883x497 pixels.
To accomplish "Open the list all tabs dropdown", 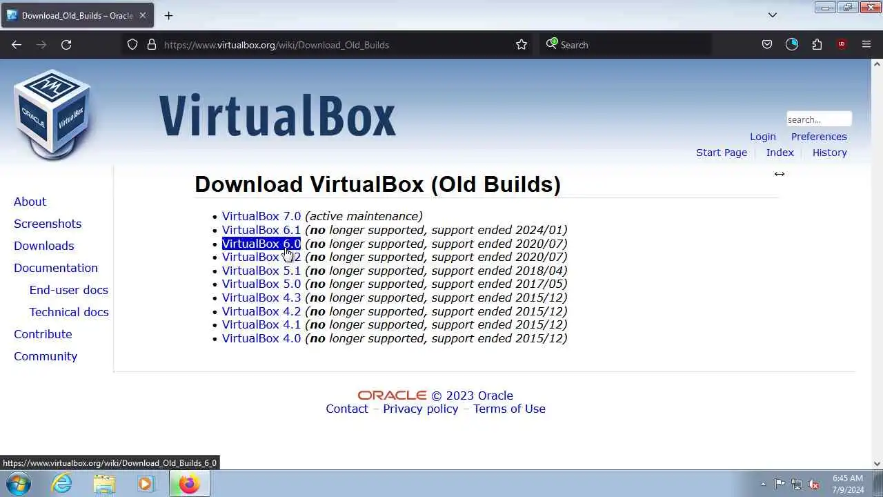I will coord(773,15).
